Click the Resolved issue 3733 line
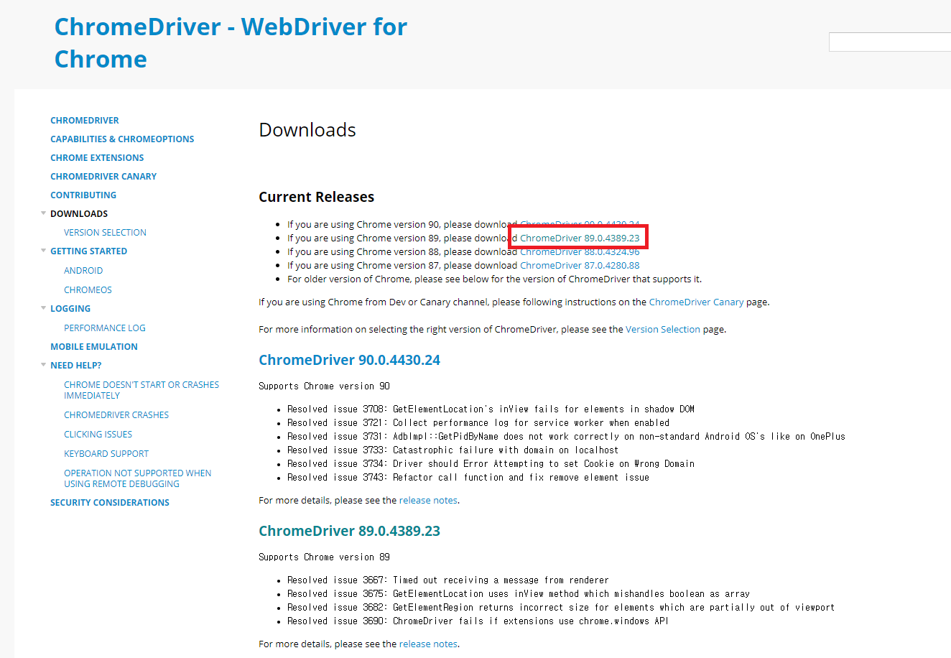This screenshot has width=951, height=658. click(x=453, y=450)
